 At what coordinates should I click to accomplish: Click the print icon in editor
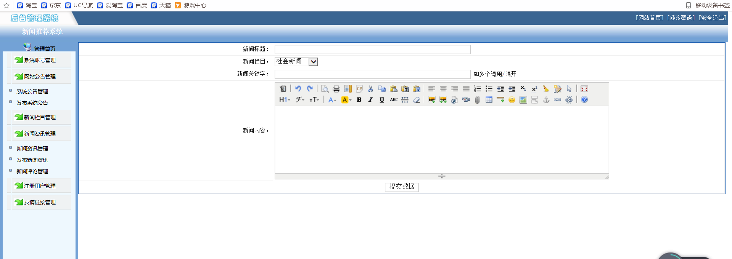coord(336,89)
